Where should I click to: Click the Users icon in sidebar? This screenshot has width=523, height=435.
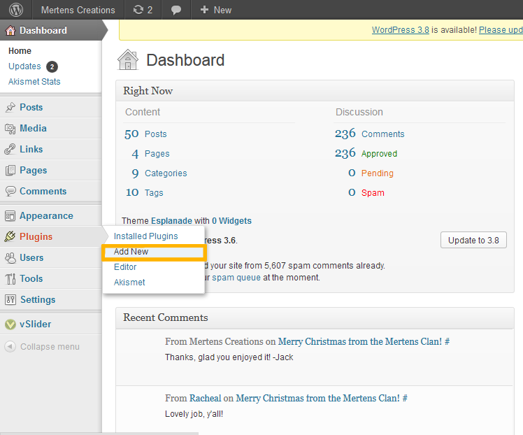[x=10, y=258]
